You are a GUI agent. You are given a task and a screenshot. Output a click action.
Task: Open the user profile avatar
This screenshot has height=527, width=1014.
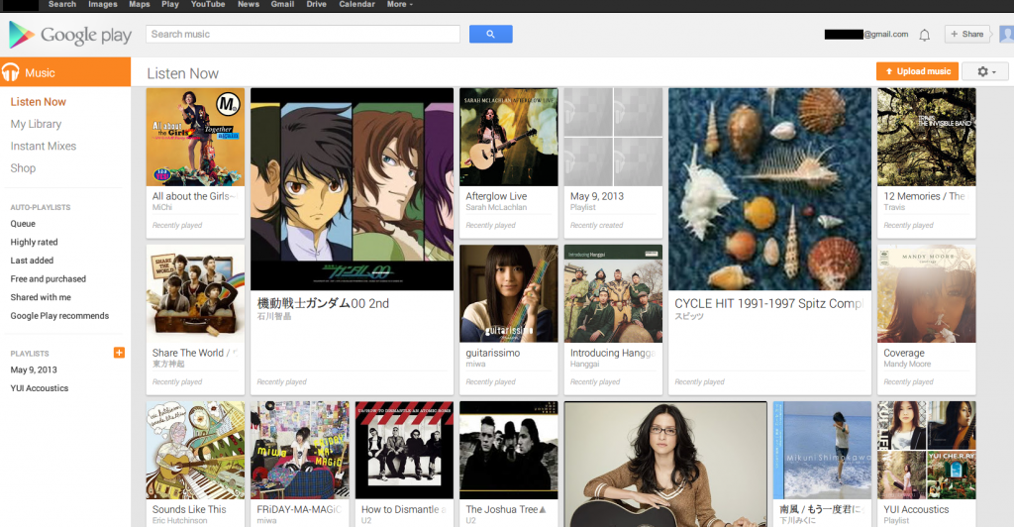(1005, 35)
